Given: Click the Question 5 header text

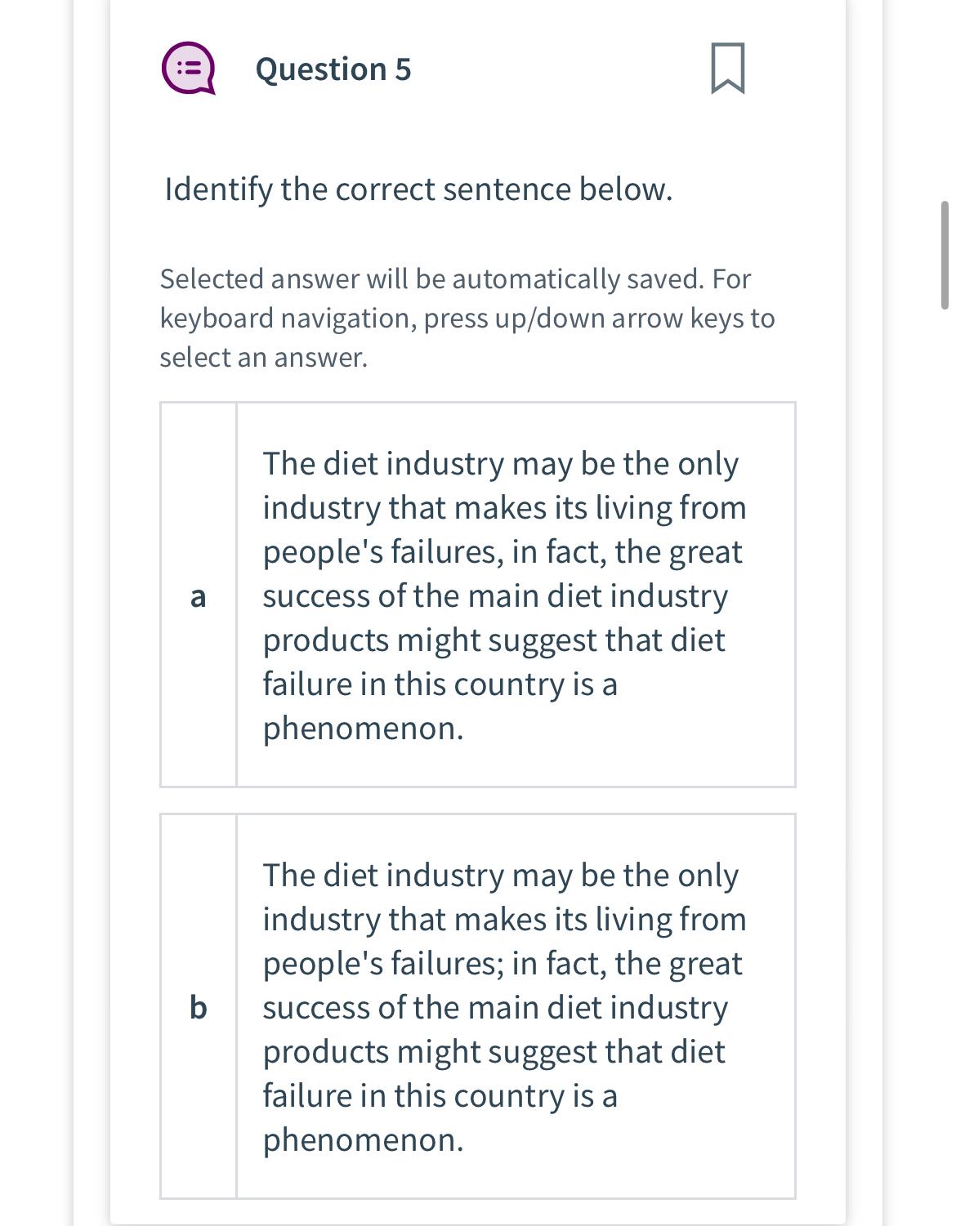Looking at the screenshot, I should click(331, 69).
